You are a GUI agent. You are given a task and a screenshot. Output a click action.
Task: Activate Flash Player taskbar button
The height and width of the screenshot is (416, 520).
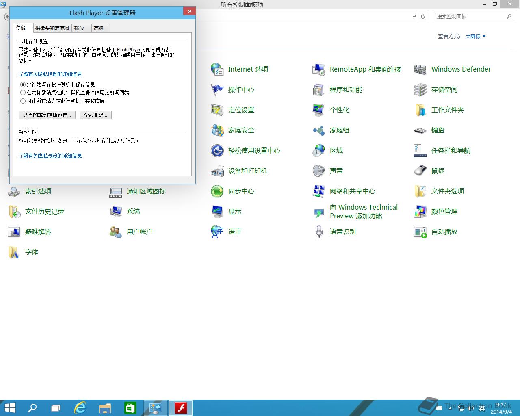click(181, 408)
